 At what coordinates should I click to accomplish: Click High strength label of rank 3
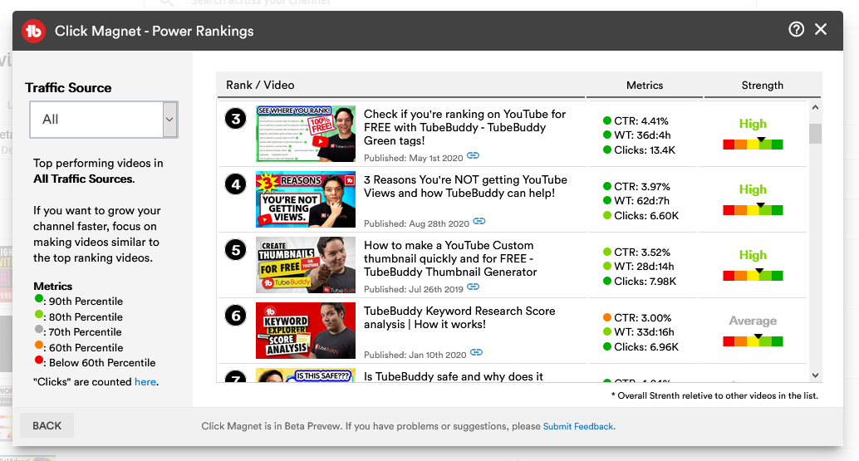753,124
